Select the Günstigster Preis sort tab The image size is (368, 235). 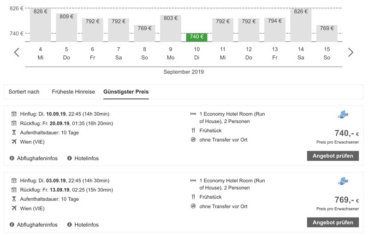point(126,92)
